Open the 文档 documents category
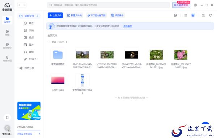Image resolution: width=217 pixels, height=138 pixels. (x=29, y=31)
